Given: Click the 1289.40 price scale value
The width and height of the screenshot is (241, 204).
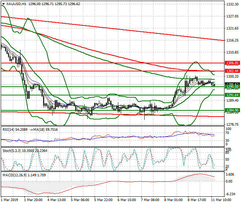Looking at the screenshot, I should tap(232, 100).
